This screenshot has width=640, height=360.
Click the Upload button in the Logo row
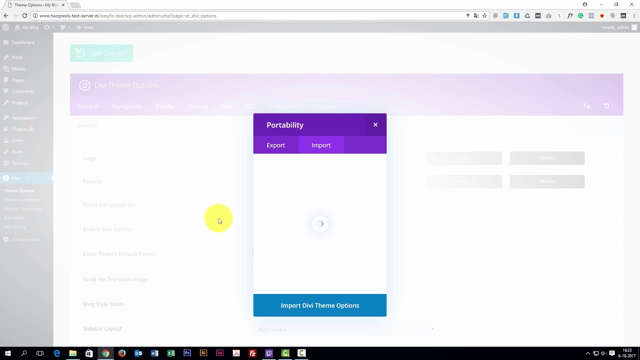point(547,158)
